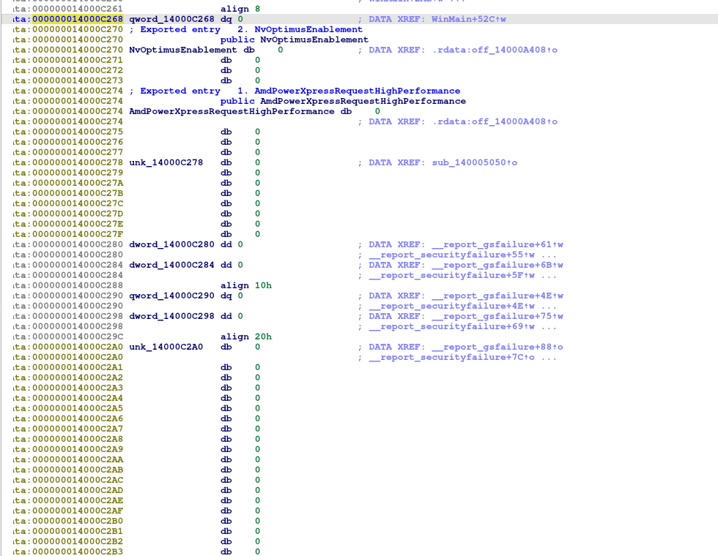Select the 'align 20h' directive

pos(245,337)
